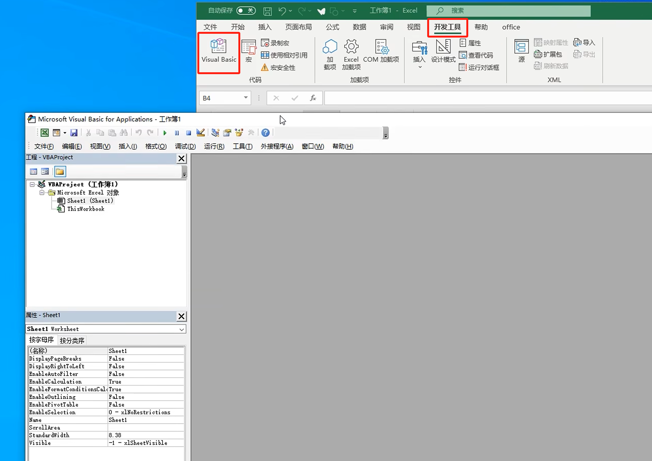Toggle the AutoSave switch

tap(246, 11)
